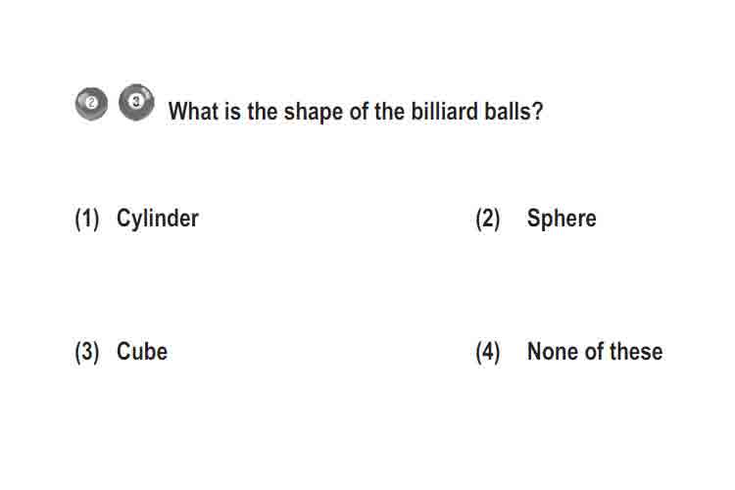The image size is (735, 490).
Task: Click the word balls? ending the question
Action: click(514, 111)
